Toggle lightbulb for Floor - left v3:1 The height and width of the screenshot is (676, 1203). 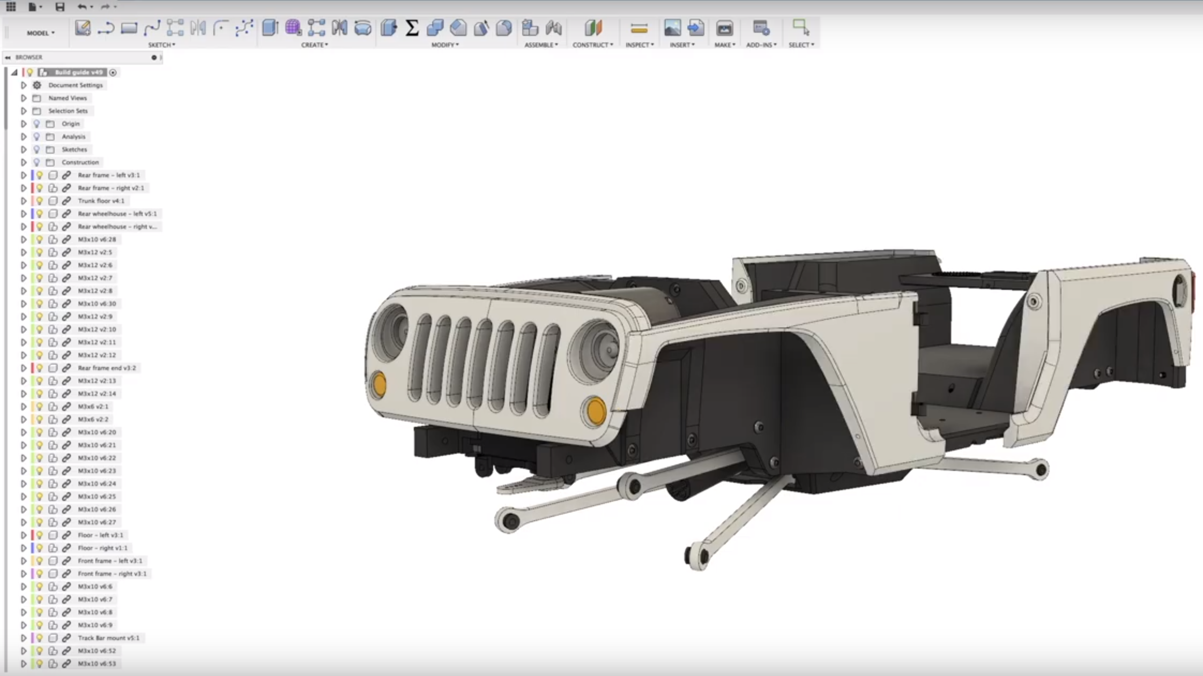pos(40,535)
